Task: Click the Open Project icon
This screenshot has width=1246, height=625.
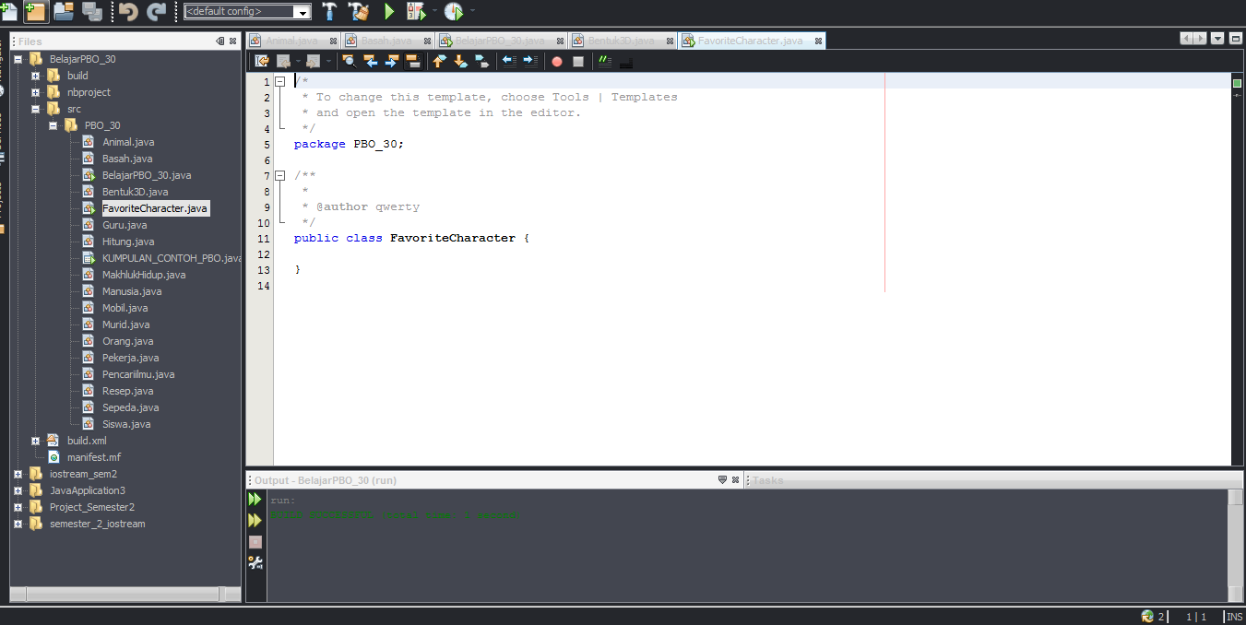Action: pos(64,11)
